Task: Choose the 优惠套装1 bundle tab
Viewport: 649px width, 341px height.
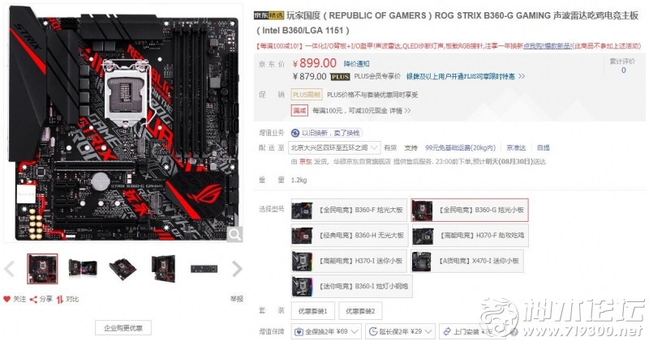Action: click(x=313, y=311)
